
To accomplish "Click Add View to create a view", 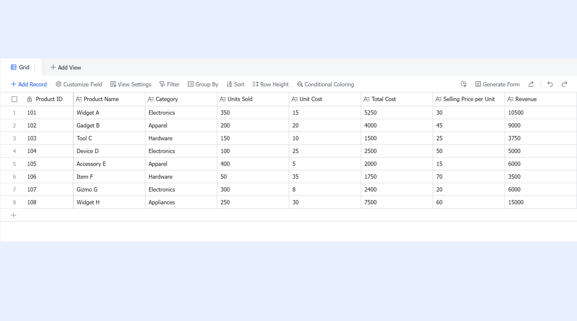I will click(66, 67).
